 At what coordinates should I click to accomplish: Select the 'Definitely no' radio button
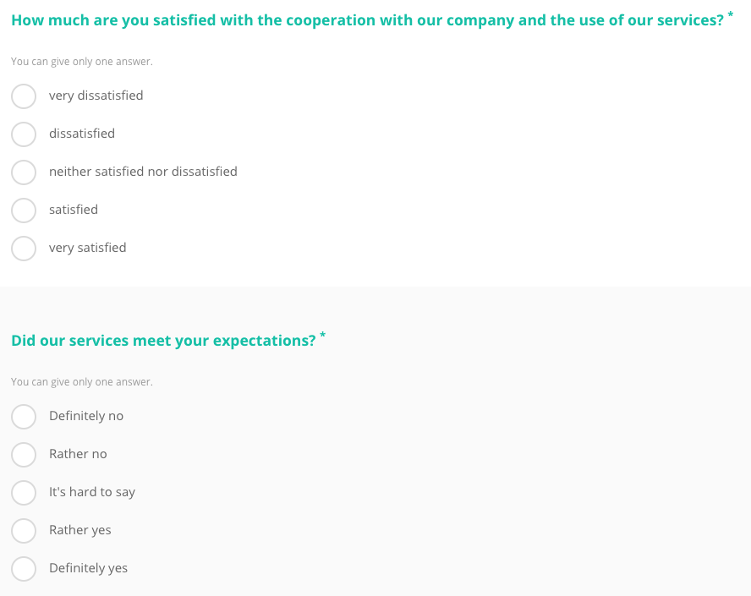[24, 417]
